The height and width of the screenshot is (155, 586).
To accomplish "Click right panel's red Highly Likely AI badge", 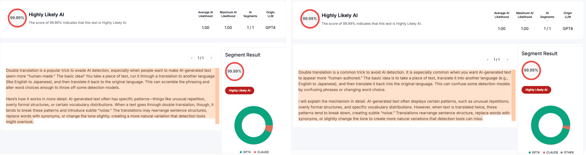I will tap(536, 90).
